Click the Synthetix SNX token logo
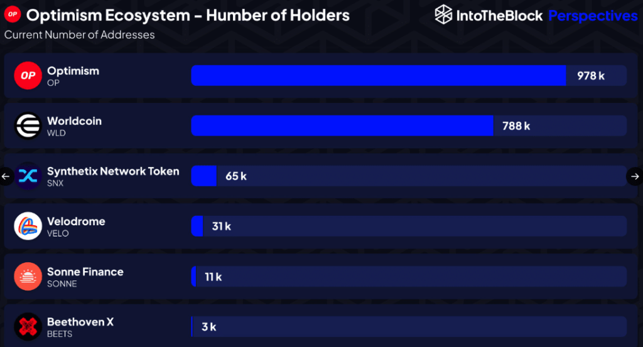This screenshot has width=643, height=347. tap(28, 176)
